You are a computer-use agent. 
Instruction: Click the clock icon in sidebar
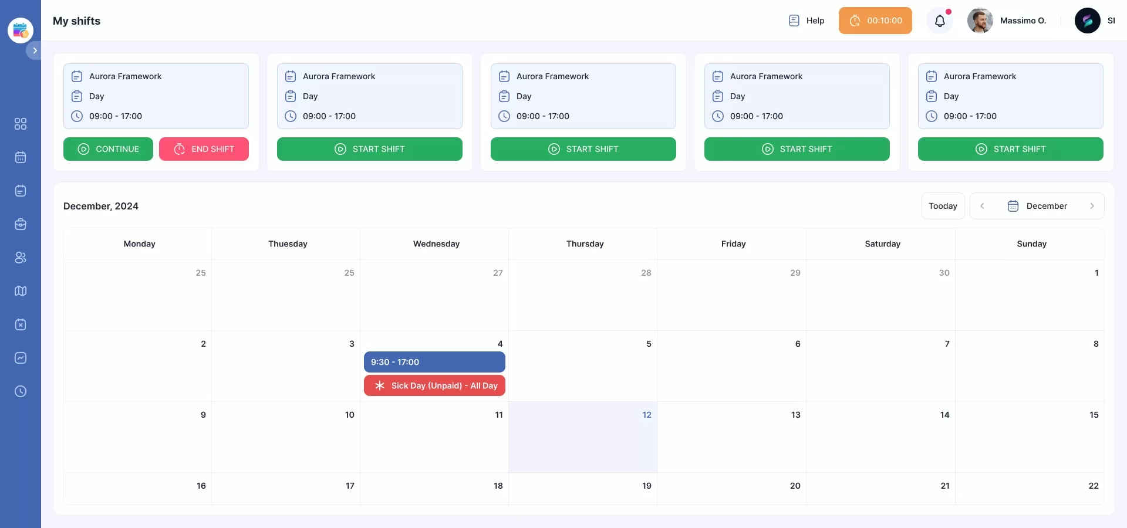(21, 391)
